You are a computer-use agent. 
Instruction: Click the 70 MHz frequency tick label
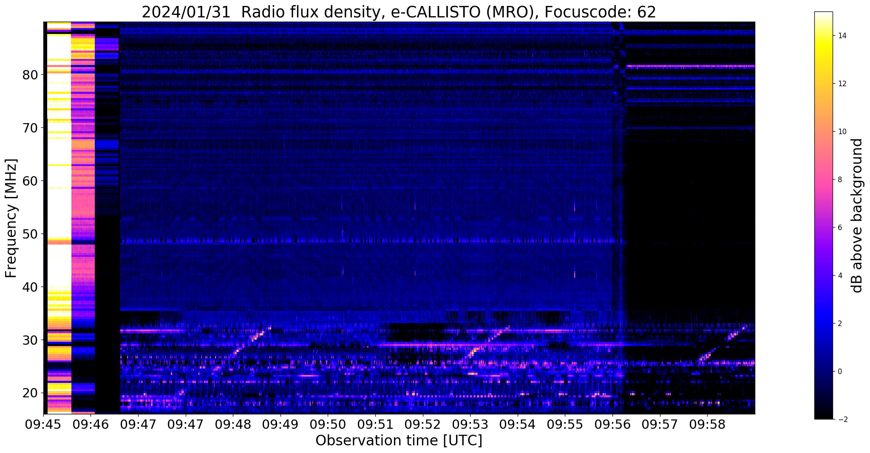[30, 128]
